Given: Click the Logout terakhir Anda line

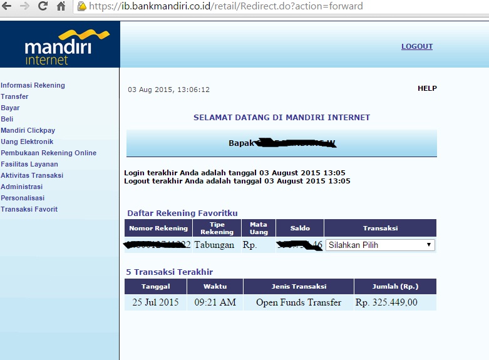Looking at the screenshot, I should pyautogui.click(x=237, y=181).
